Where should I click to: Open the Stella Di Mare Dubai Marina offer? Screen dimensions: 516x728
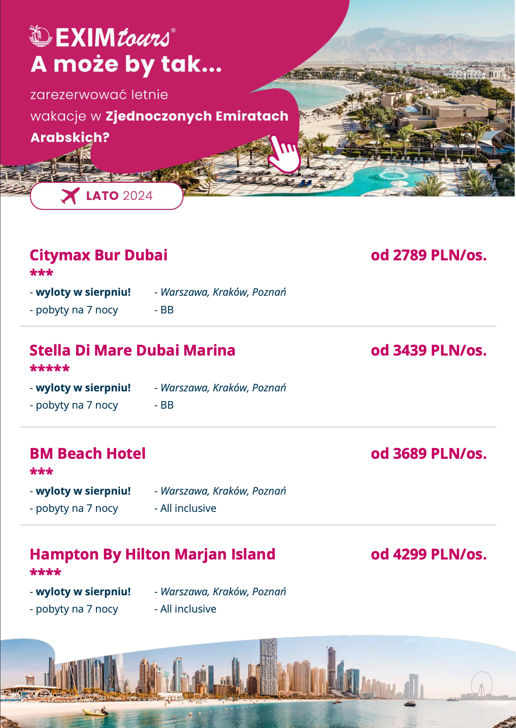tap(132, 351)
